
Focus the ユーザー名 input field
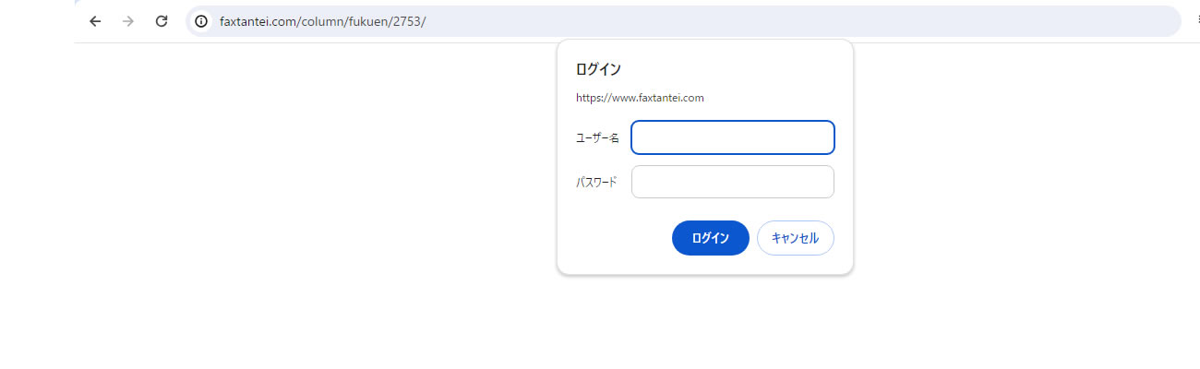click(x=732, y=137)
